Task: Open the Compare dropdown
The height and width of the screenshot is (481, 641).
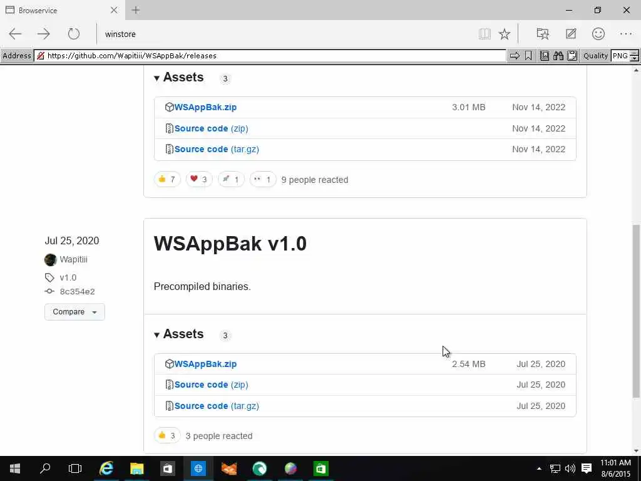Action: (75, 312)
